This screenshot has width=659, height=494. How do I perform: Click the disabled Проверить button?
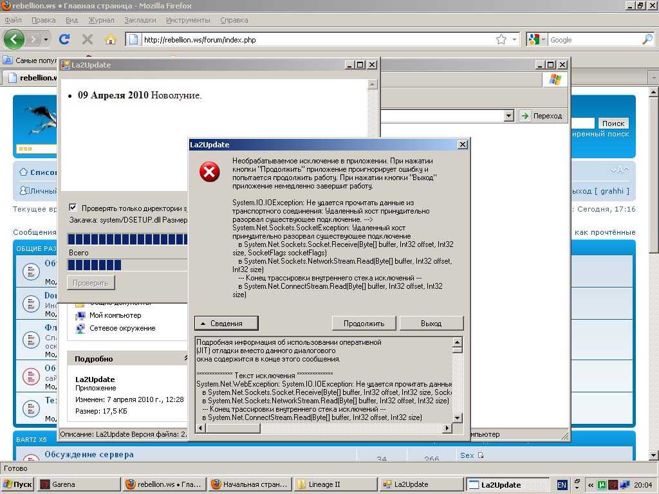[91, 283]
